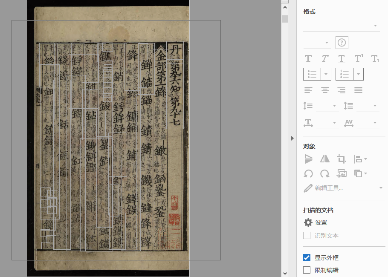Click the crop image icon

point(342,159)
